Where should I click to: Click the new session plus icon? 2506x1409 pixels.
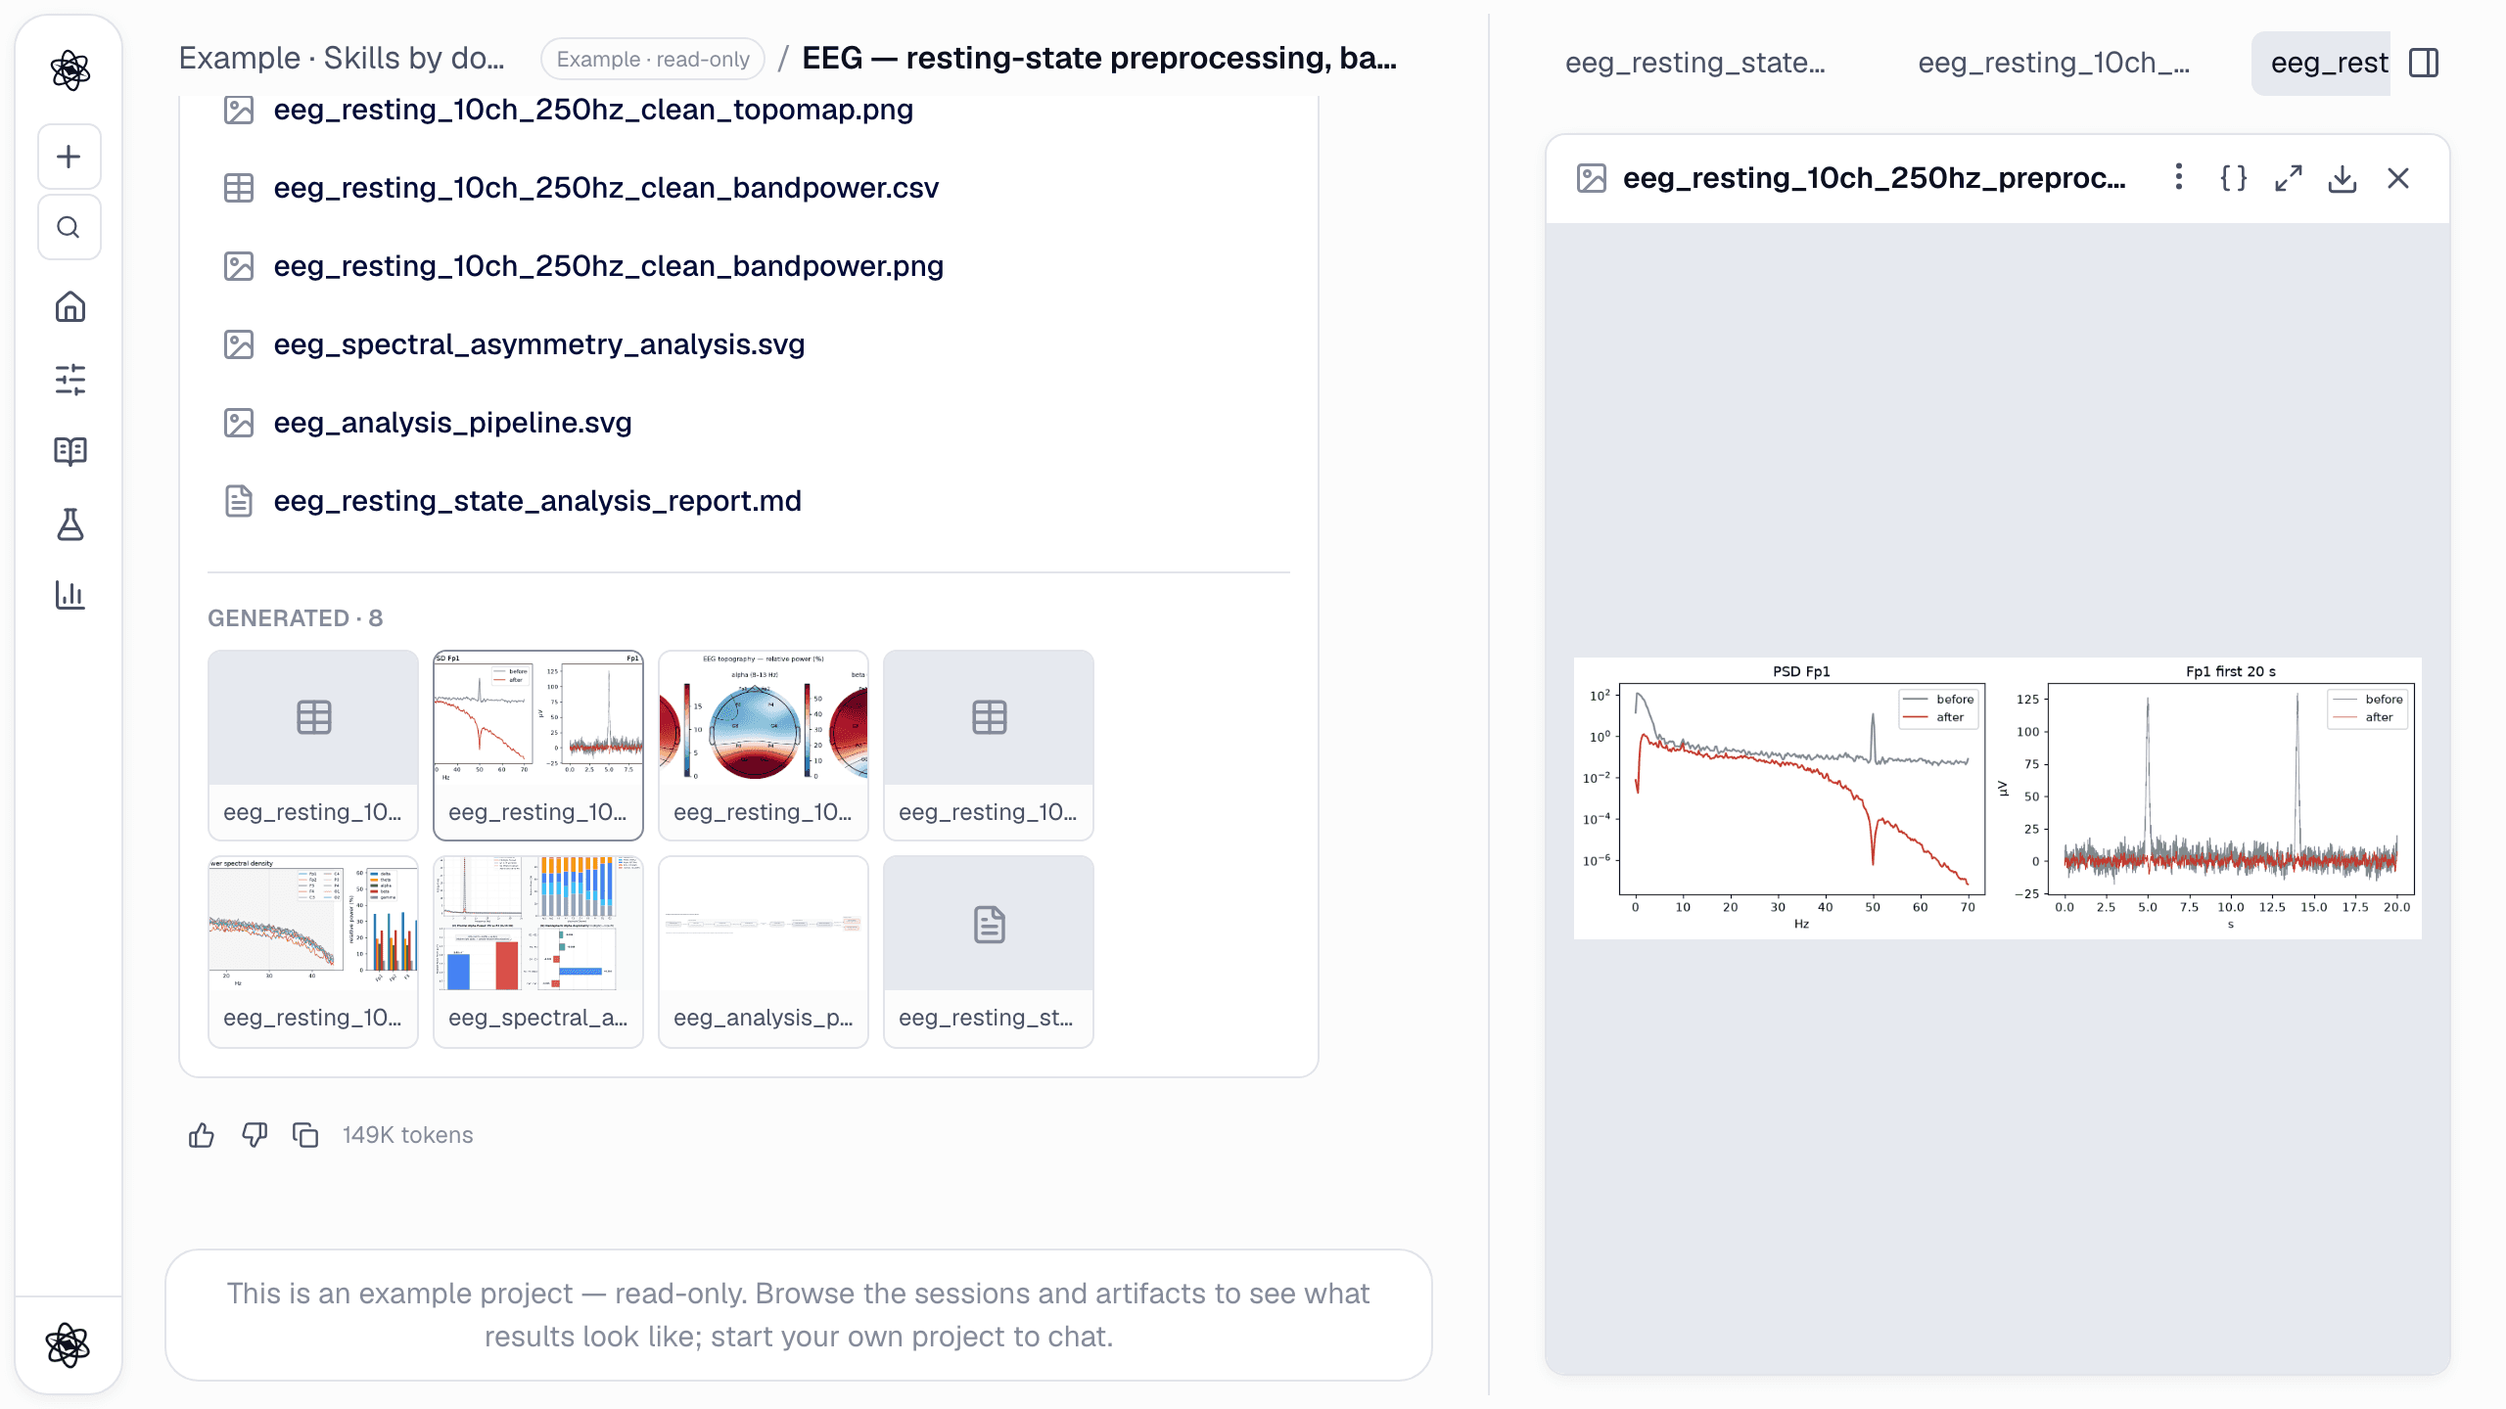pyautogui.click(x=69, y=157)
